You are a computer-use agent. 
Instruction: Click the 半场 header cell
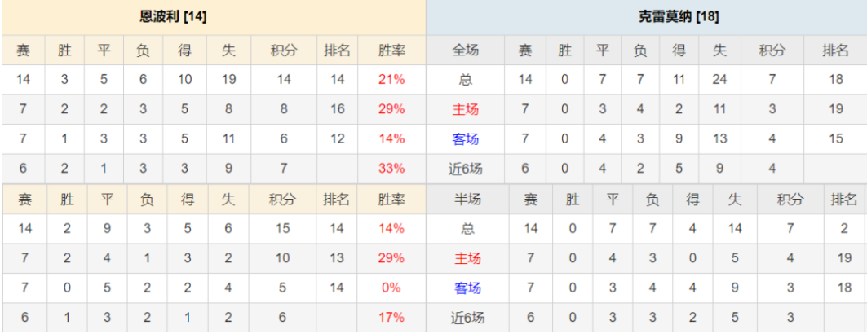(467, 200)
